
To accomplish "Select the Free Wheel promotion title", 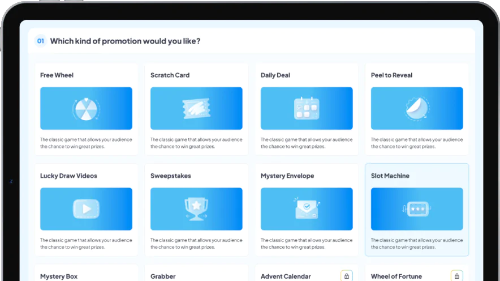I will point(57,75).
